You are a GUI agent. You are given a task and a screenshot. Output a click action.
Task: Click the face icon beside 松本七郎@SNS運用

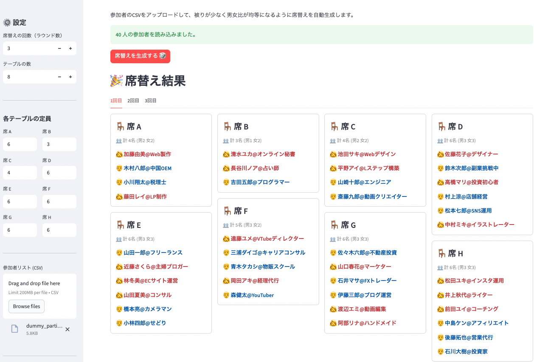[x=441, y=210]
